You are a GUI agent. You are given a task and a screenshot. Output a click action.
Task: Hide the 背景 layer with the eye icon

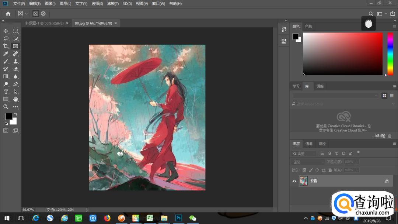(x=294, y=181)
